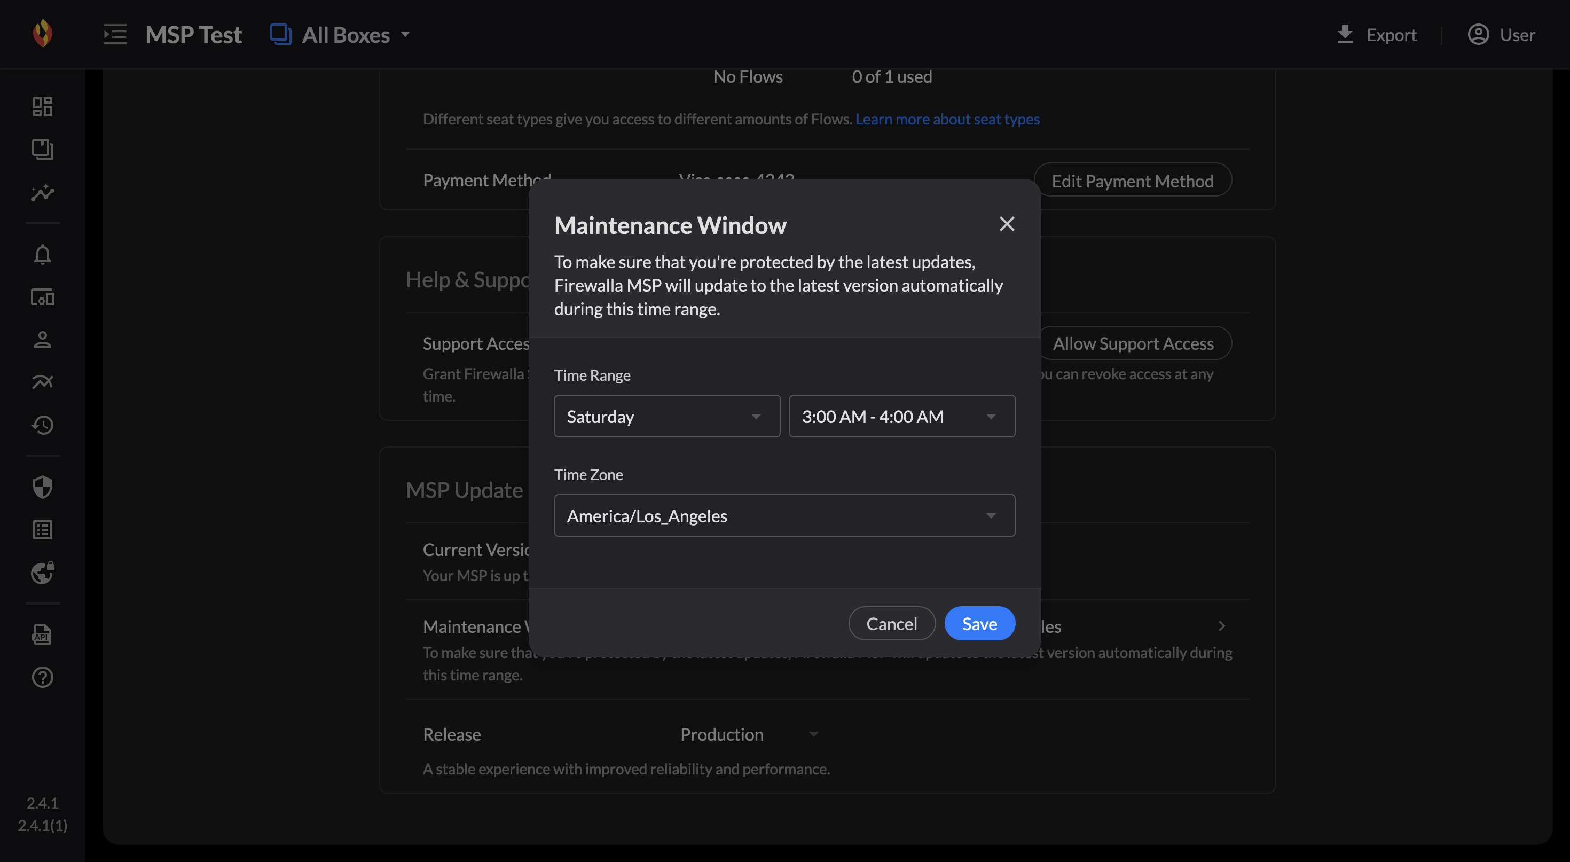The width and height of the screenshot is (1570, 862).
Task: Click the User menu label
Action: pyautogui.click(x=1517, y=35)
